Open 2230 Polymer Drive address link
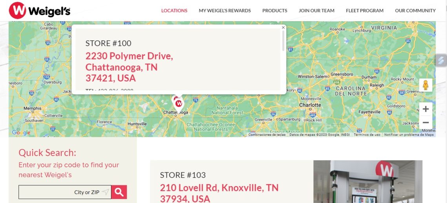This screenshot has height=203, width=447. [129, 67]
